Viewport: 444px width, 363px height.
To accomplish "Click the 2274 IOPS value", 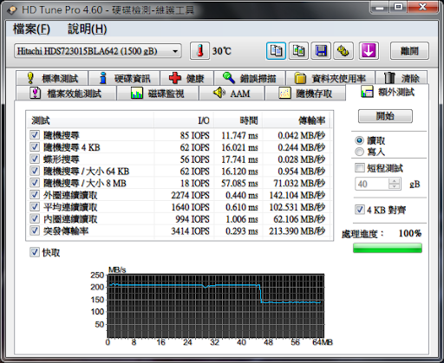I will 190,195.
